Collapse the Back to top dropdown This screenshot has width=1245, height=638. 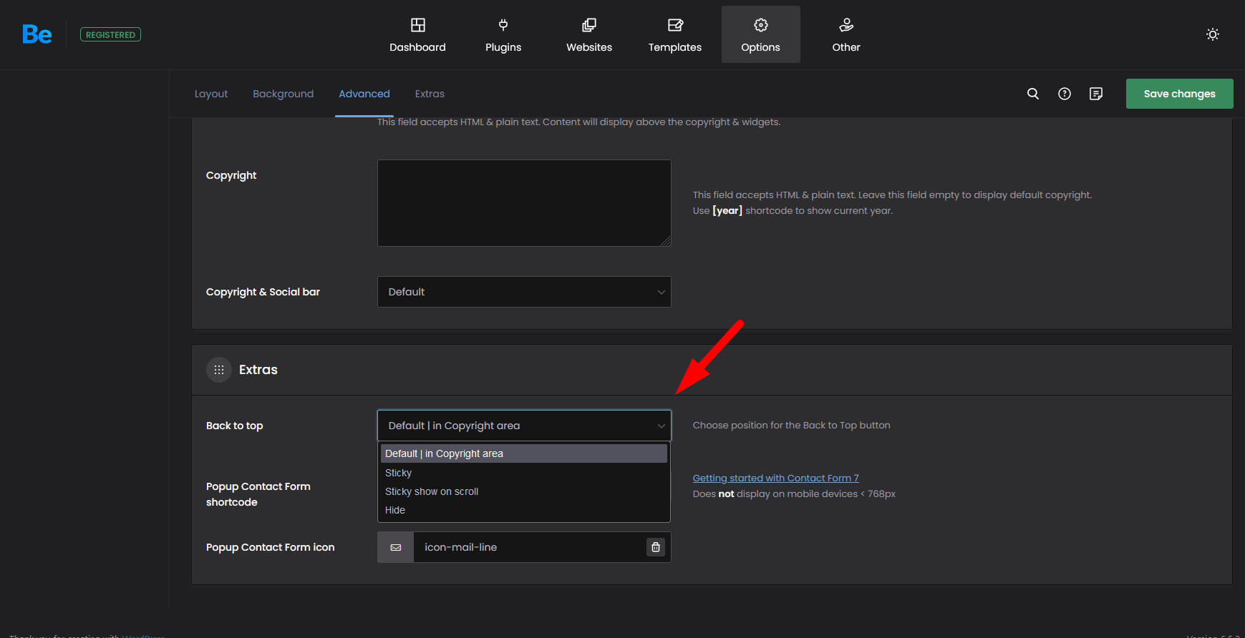pyautogui.click(x=524, y=426)
